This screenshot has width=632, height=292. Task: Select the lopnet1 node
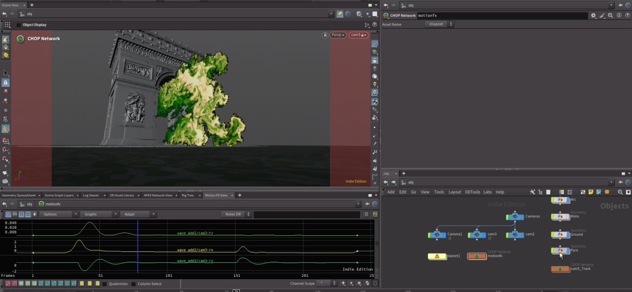pyautogui.click(x=437, y=256)
